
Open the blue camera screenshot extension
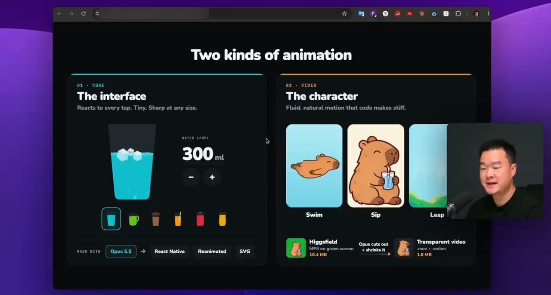tap(434, 14)
